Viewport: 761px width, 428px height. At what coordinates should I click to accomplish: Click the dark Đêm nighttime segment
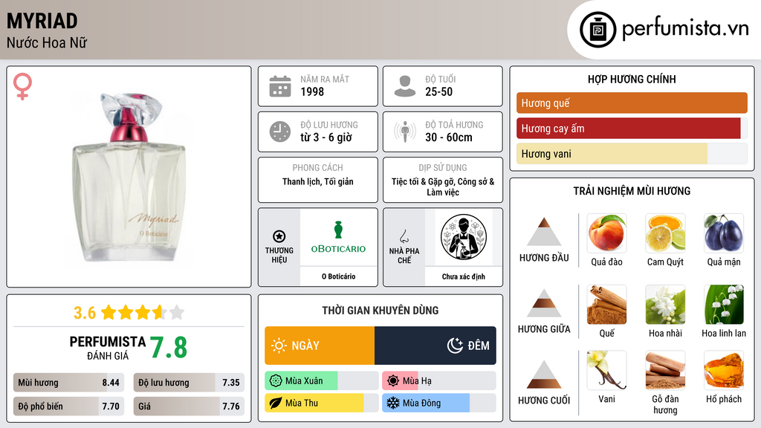435,346
